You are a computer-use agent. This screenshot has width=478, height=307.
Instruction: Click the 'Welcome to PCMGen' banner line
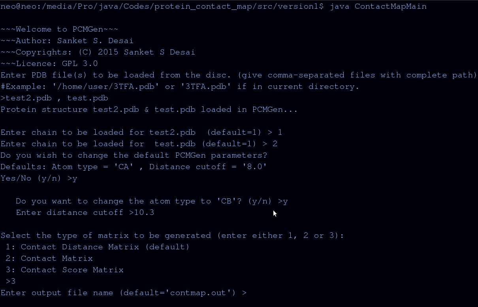[59, 29]
